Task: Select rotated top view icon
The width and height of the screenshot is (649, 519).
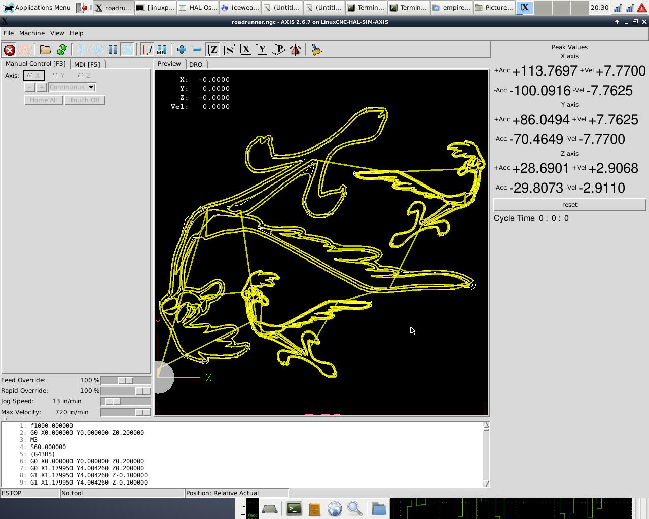Action: click(229, 50)
